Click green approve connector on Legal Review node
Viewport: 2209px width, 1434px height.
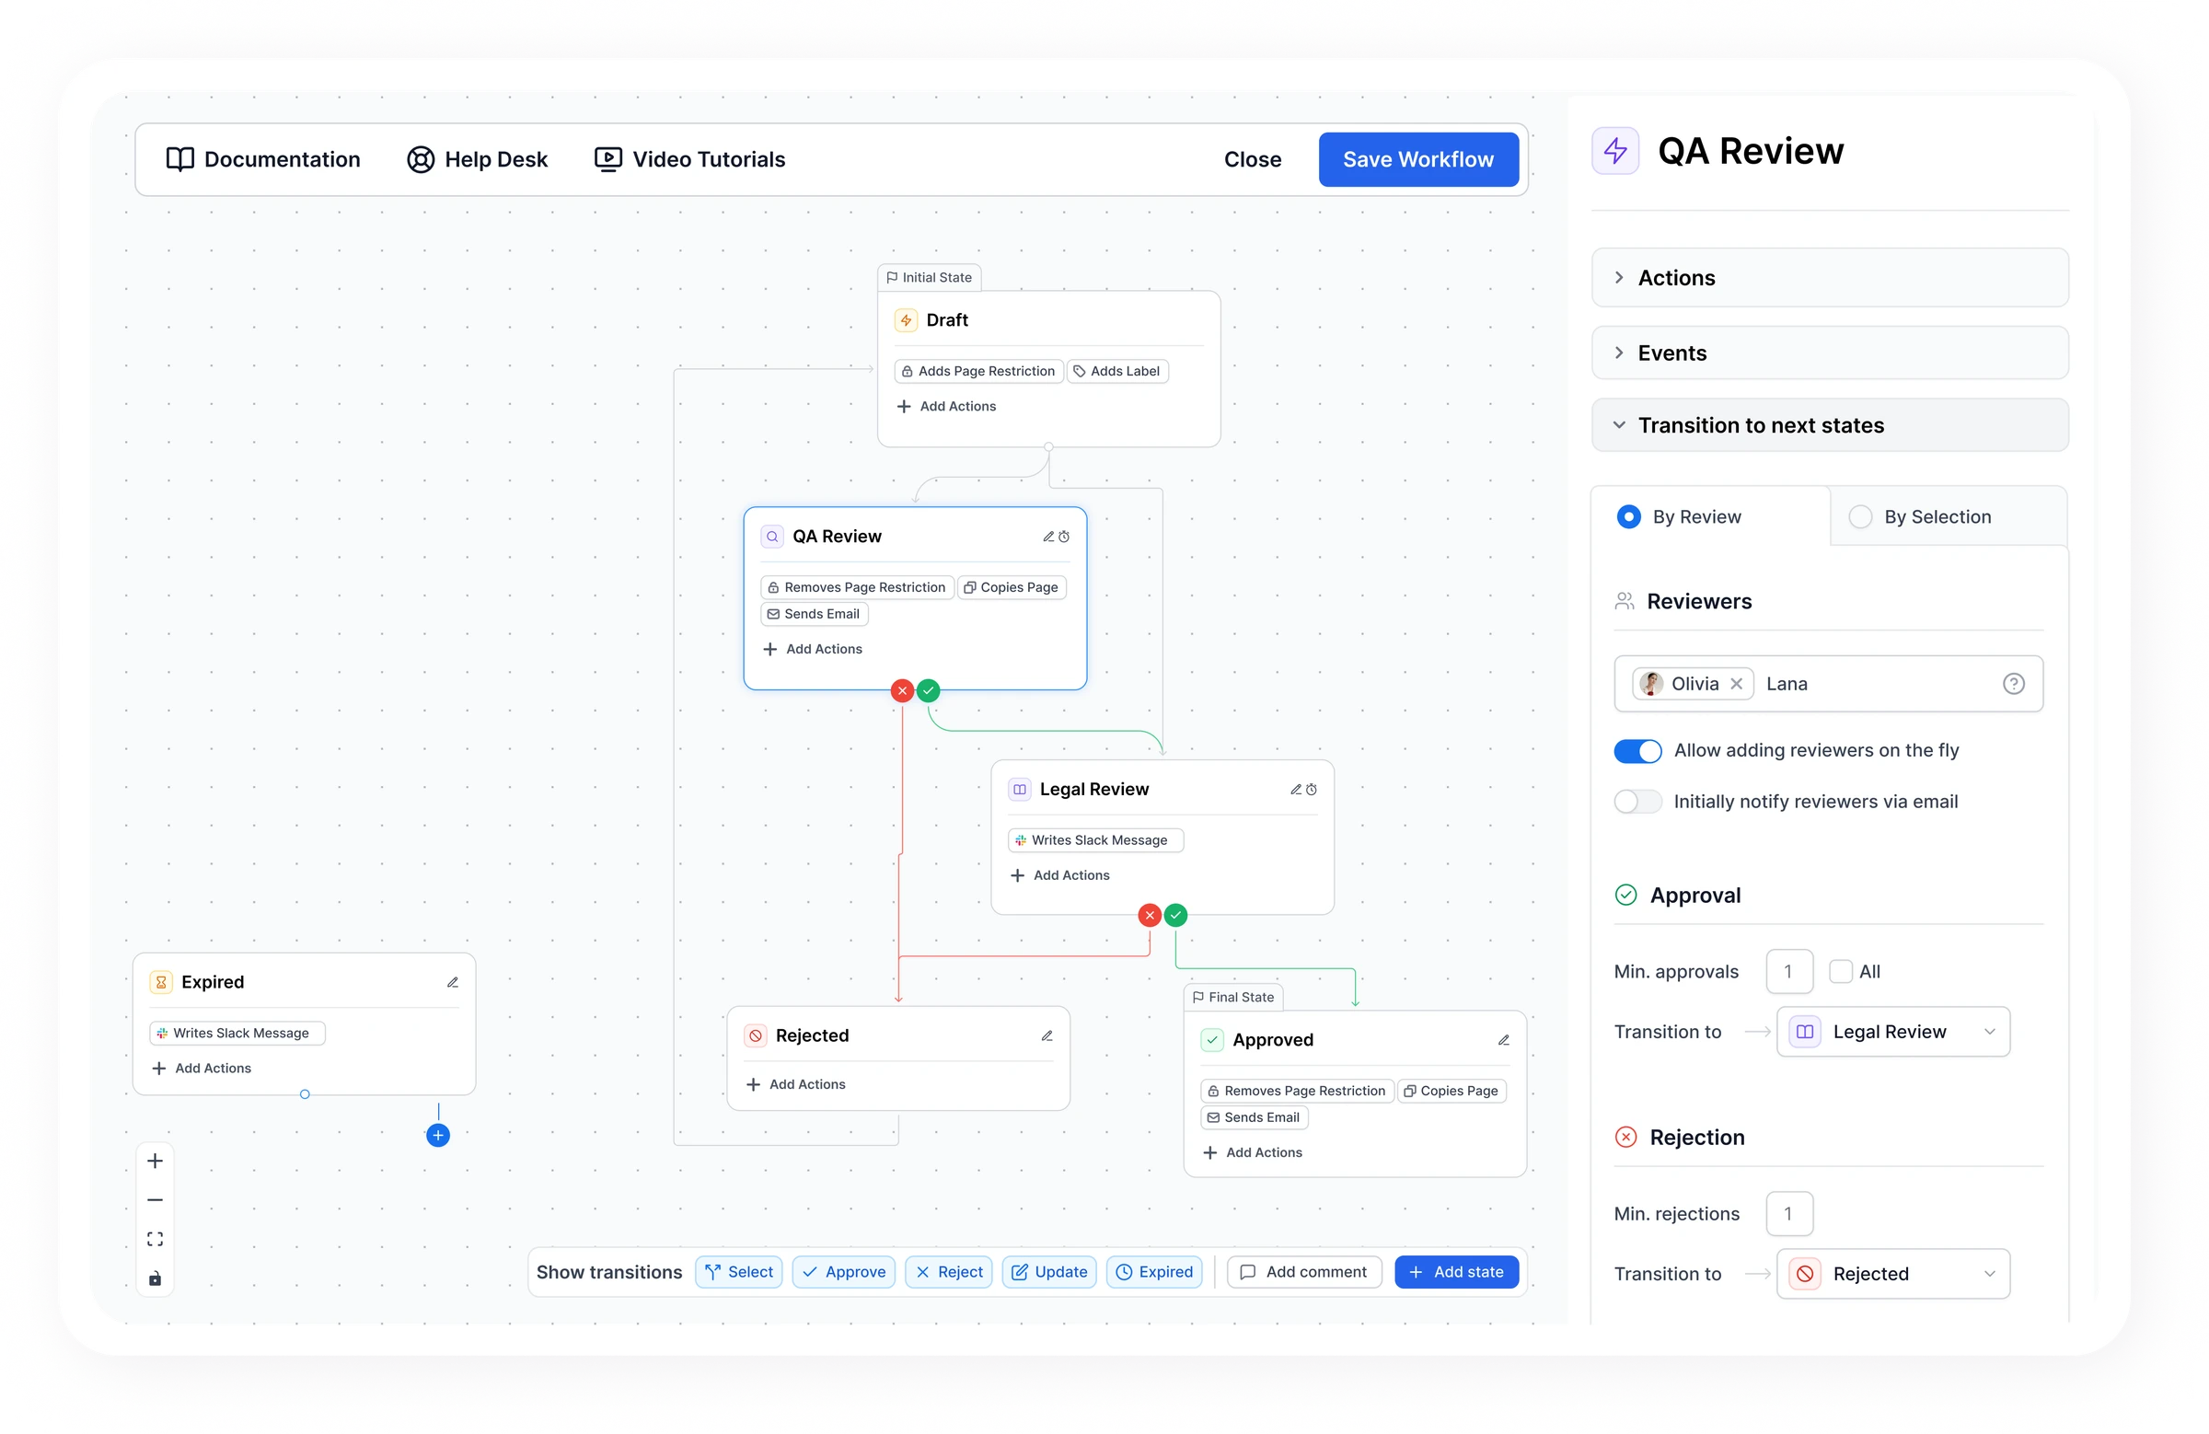click(x=1176, y=915)
